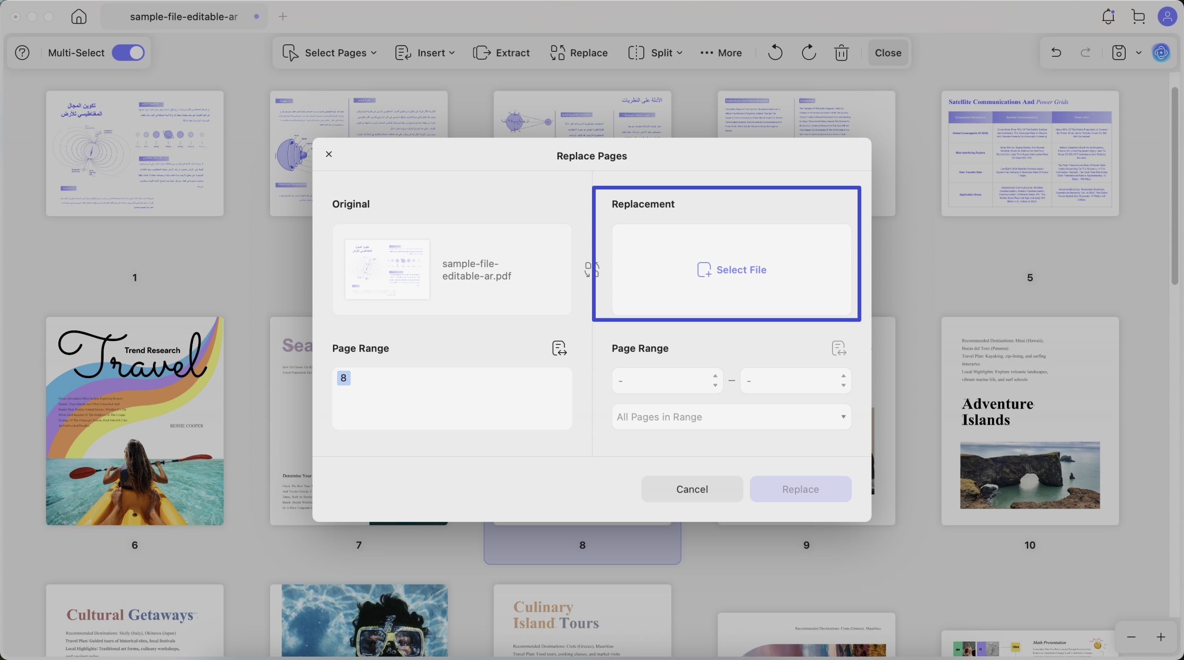
Task: Click the Cancel button
Action: pyautogui.click(x=692, y=489)
